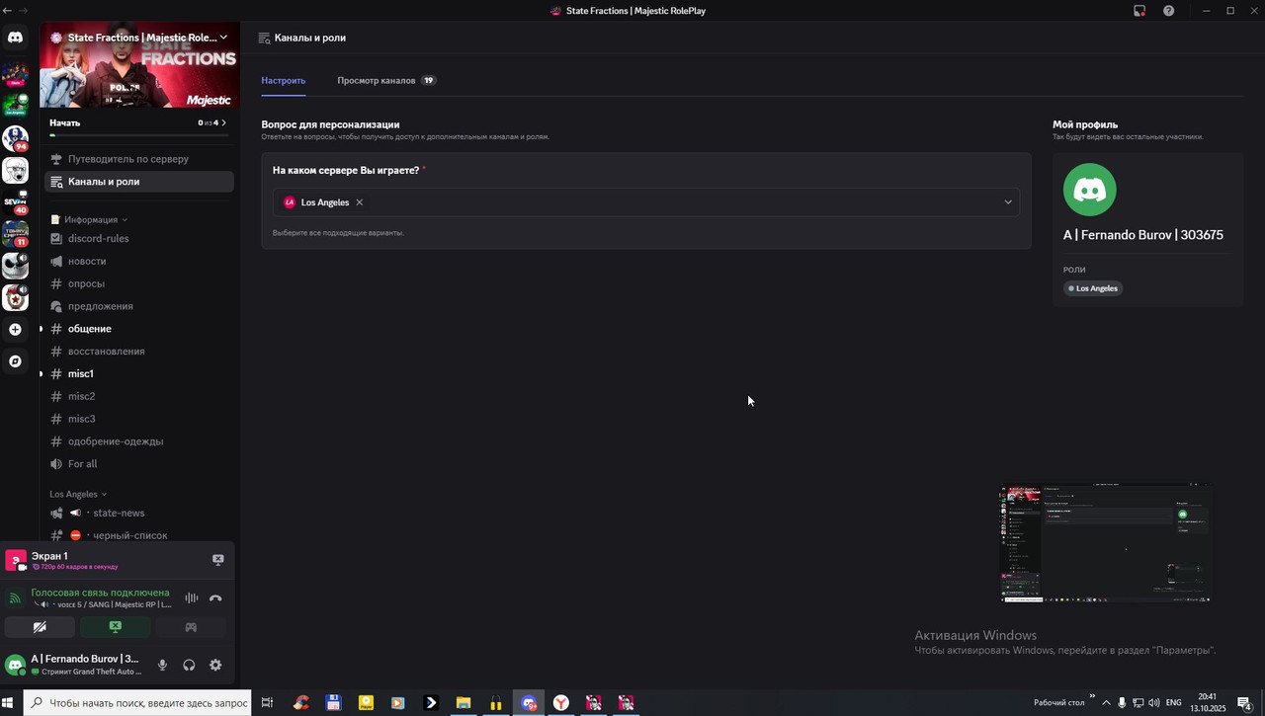Screen dimensions: 1265x716
Task: Select Каналы и роли item
Action: tap(138, 182)
